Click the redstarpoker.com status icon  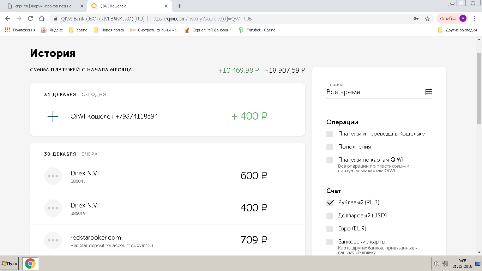pyautogui.click(x=53, y=240)
